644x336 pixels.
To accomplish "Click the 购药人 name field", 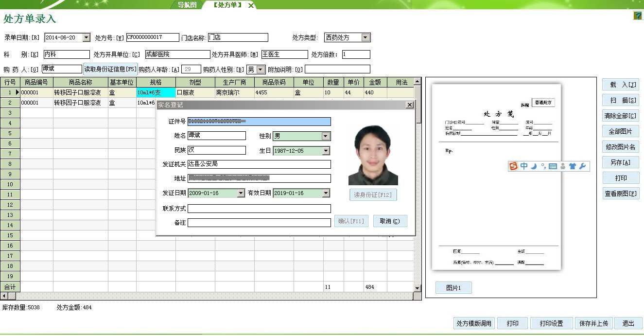I will pos(62,70).
